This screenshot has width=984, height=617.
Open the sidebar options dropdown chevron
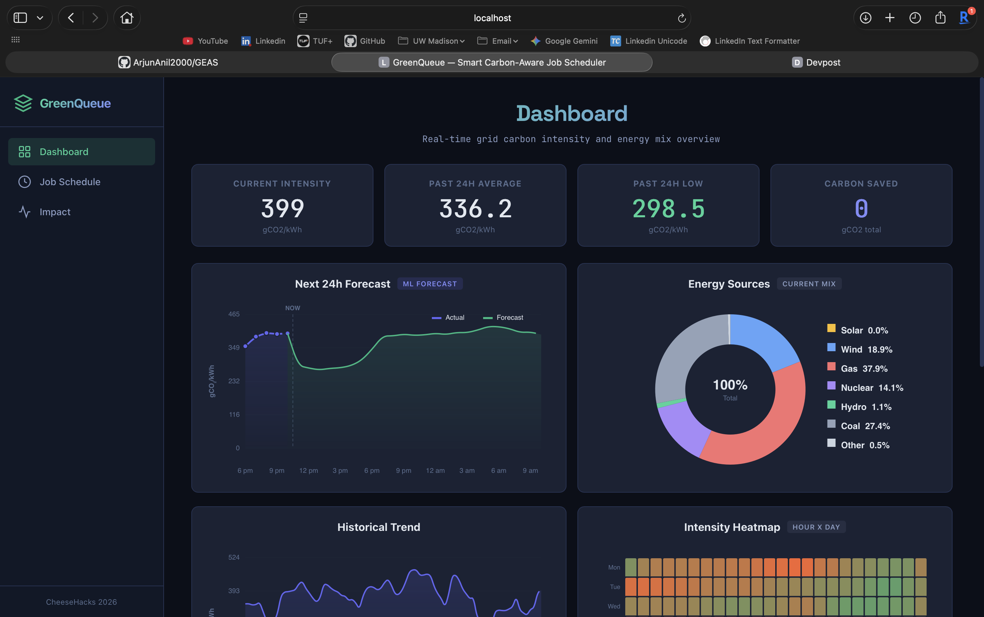40,18
